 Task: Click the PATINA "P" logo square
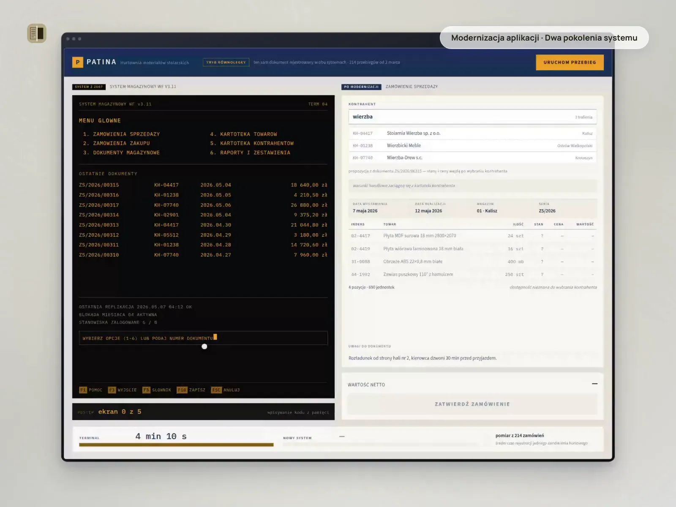tap(77, 62)
